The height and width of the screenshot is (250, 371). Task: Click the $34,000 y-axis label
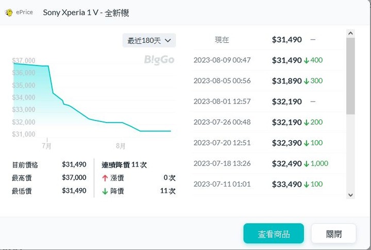tap(24, 97)
